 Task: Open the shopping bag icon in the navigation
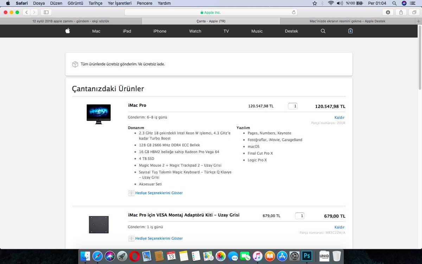coord(350,31)
